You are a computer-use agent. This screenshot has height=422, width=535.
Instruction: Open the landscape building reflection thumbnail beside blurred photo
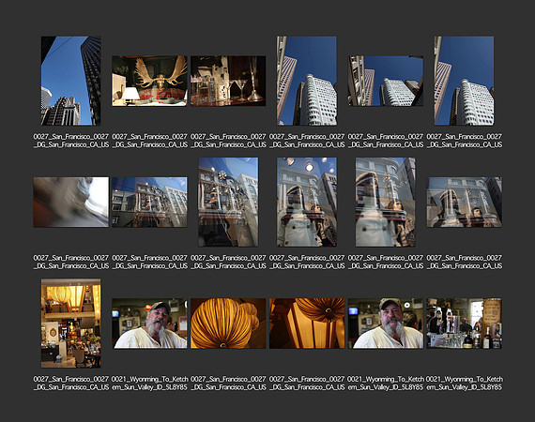[x=149, y=202]
